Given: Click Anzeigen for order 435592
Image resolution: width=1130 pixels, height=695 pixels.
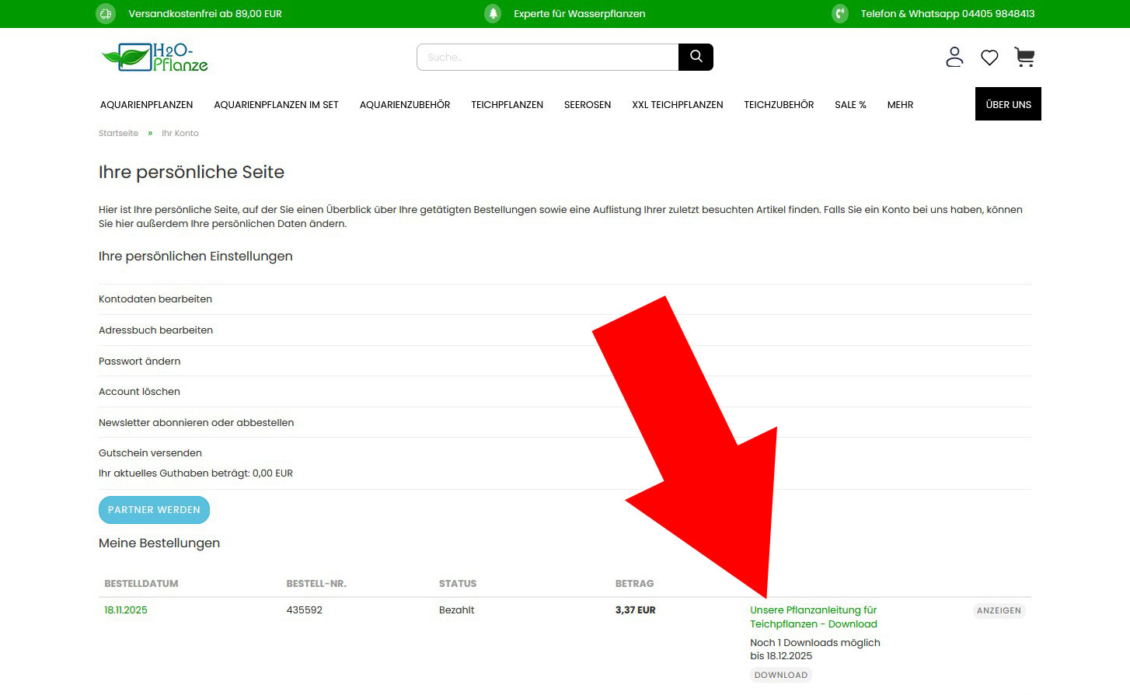Looking at the screenshot, I should pyautogui.click(x=999, y=611).
